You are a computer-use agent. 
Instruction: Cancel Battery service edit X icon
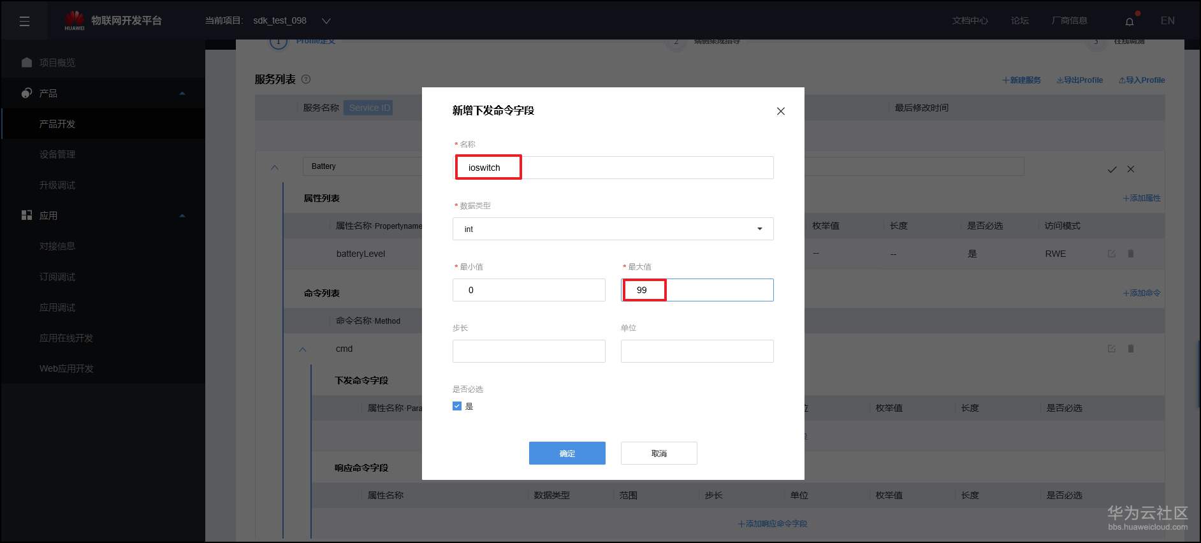click(x=1130, y=169)
